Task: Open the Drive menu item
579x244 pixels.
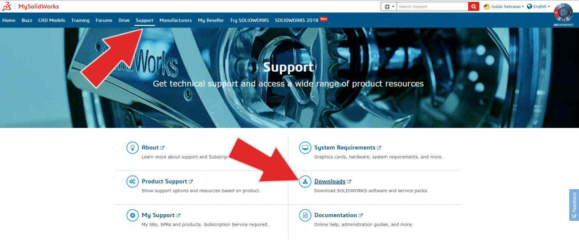Action: [124, 20]
